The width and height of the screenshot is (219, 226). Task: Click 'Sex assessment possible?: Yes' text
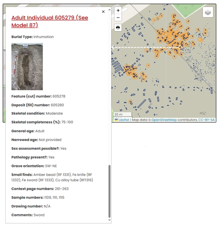coord(39,148)
